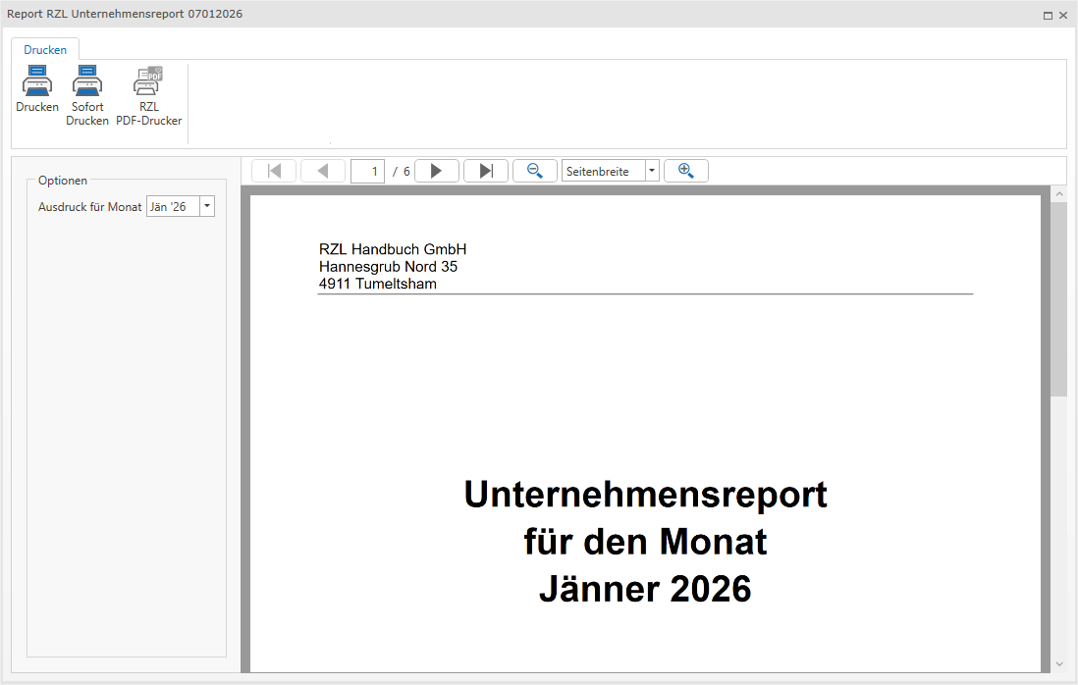This screenshot has height=685, width=1078.
Task: Open the RZL PDF-Drucker
Action: point(148,81)
